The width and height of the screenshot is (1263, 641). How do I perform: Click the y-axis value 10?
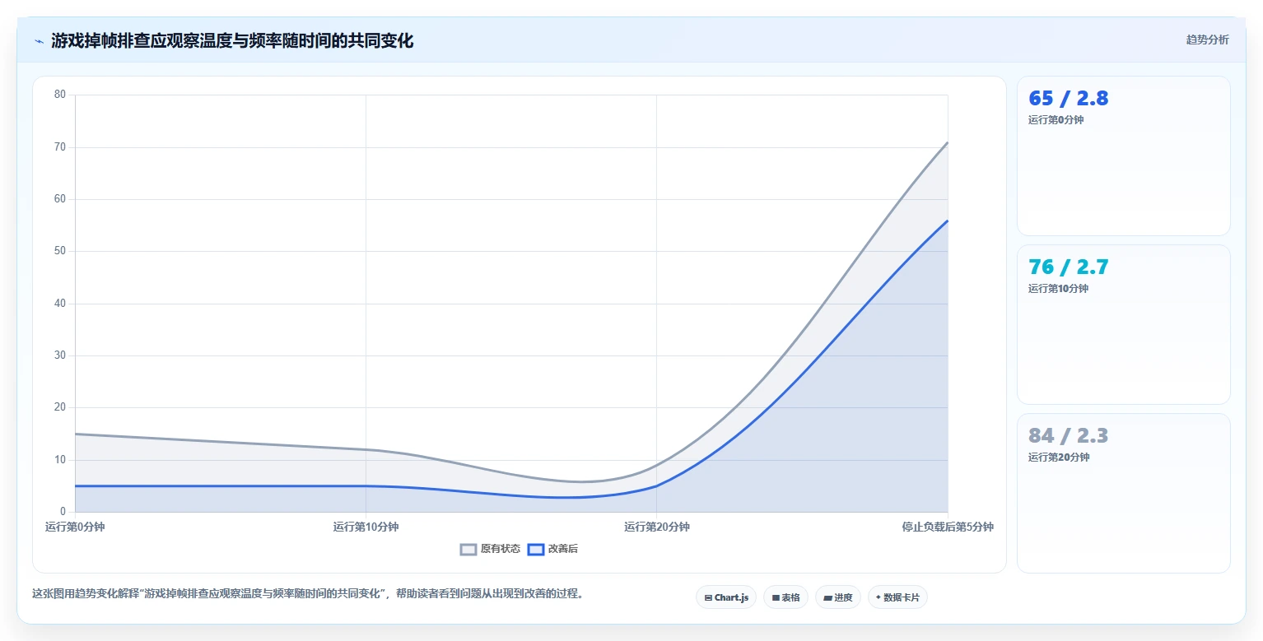tap(60, 460)
